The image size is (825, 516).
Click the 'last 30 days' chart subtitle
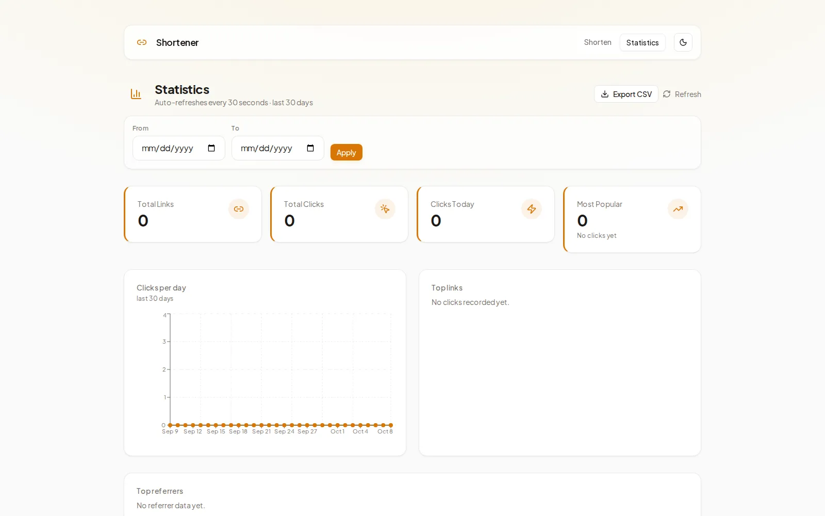pyautogui.click(x=155, y=299)
